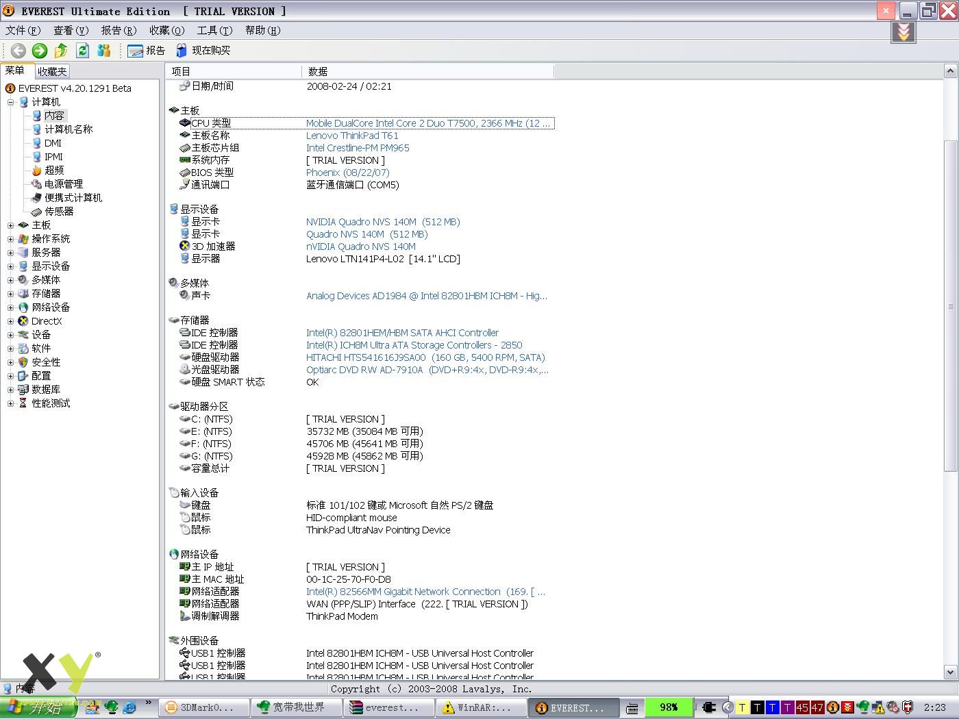
Task: Select the 数据库 database tree item
Action: [x=46, y=390]
